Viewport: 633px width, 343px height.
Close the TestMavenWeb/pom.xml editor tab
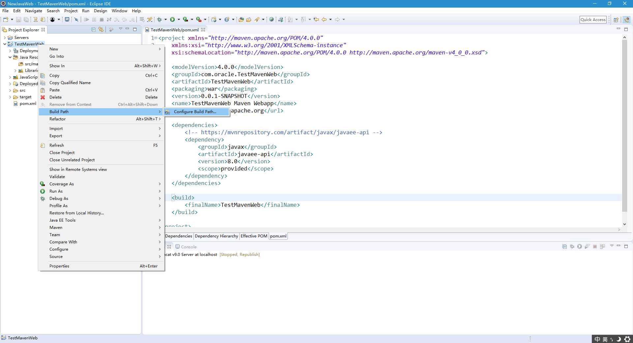click(203, 30)
